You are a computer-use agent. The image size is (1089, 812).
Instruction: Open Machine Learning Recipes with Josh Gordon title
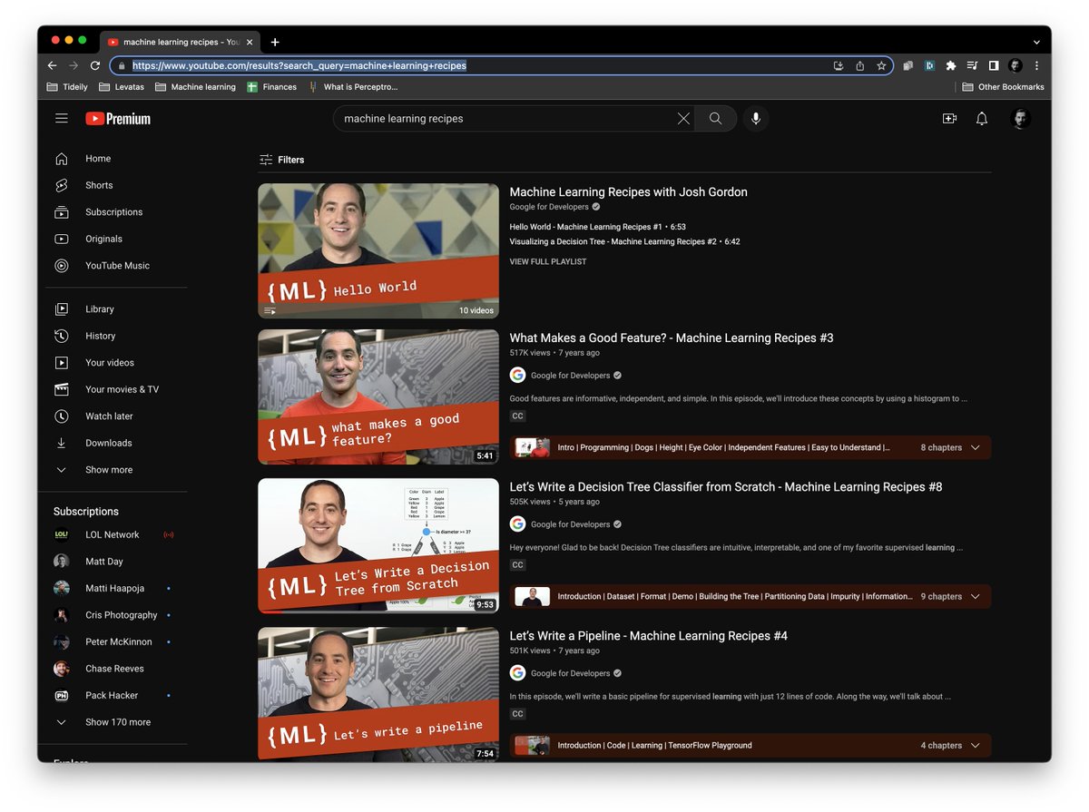629,192
